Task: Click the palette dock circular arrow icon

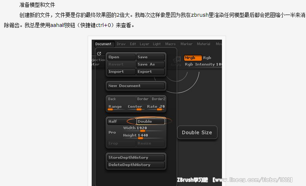Action: 99,53
